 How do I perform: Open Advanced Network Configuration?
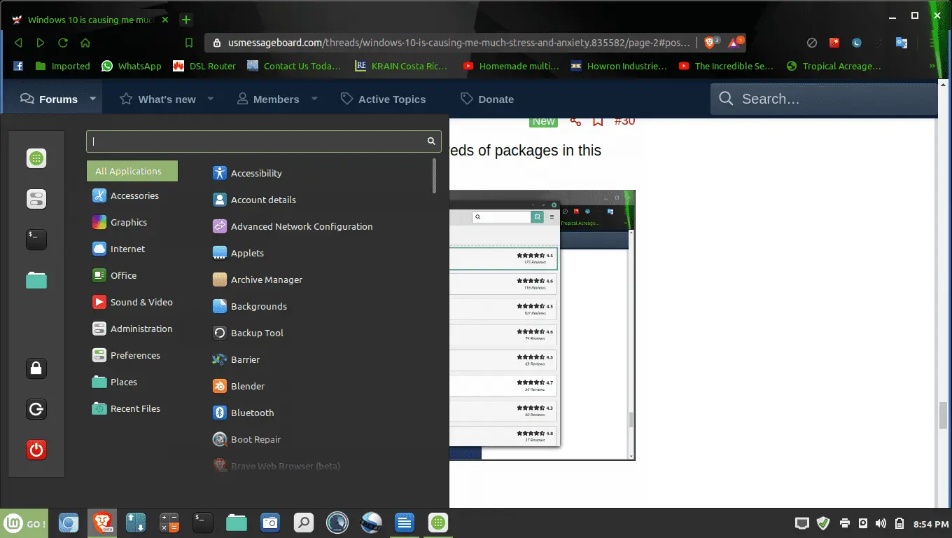293,227
